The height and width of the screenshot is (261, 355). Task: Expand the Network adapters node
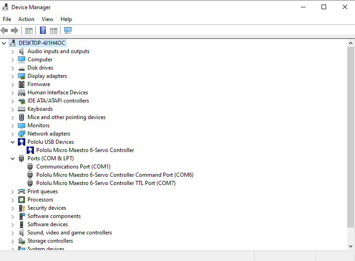pos(13,134)
